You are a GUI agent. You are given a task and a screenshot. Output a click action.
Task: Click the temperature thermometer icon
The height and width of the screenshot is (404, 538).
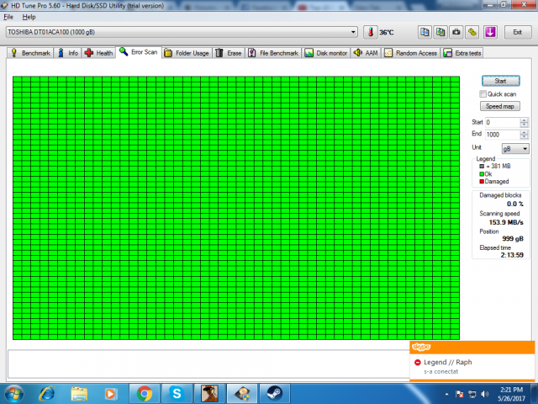coord(370,32)
